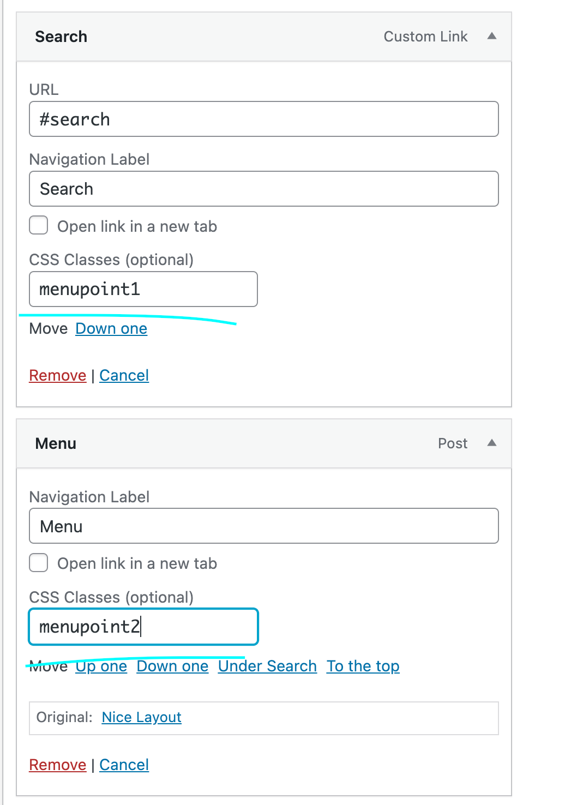Cancel editing the Menu item
Screen dimensions: 565x805
(124, 765)
